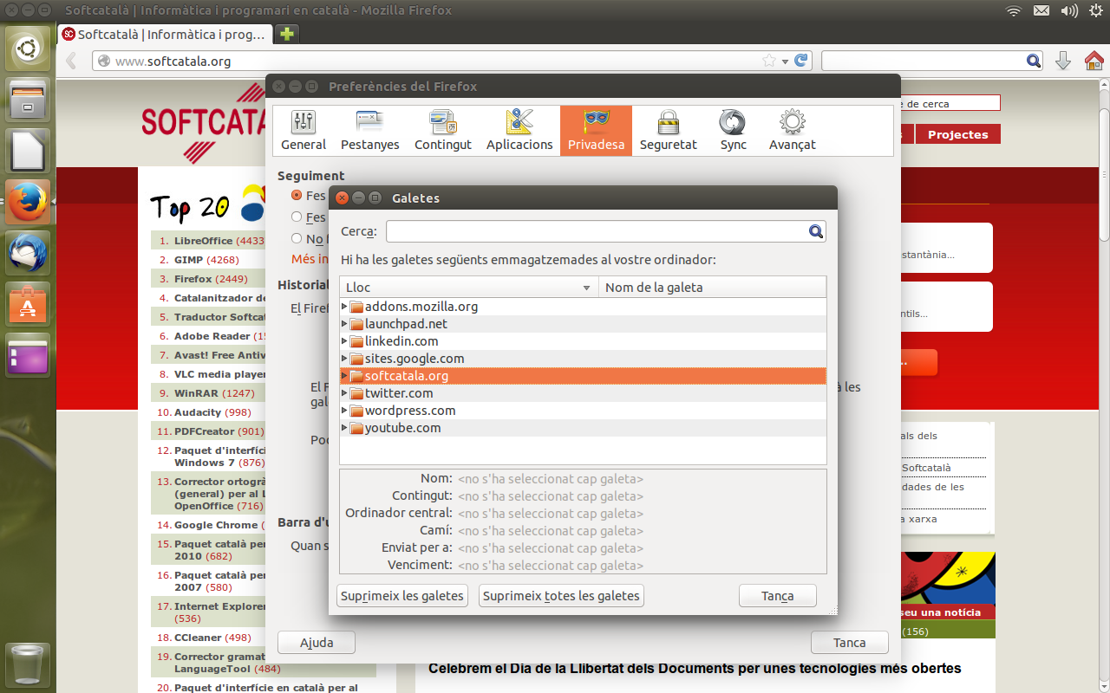This screenshot has width=1110, height=693.
Task: Click the Firefox back arrow
Action: 73,61
